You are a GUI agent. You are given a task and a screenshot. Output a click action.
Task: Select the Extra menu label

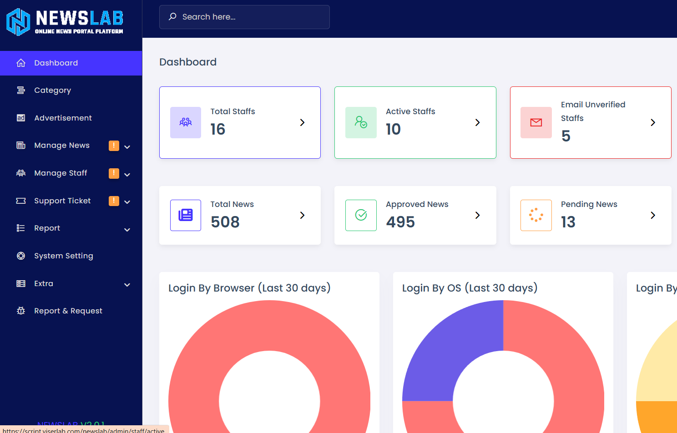(44, 283)
